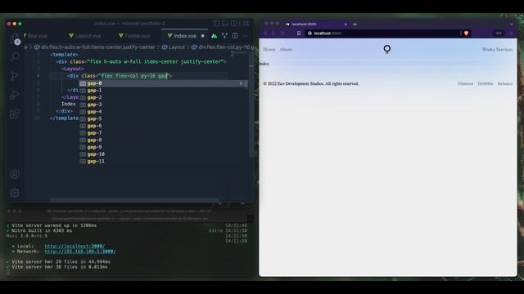Select gap-7 autocomplete suggestion
Image resolution: width=524 pixels, height=294 pixels.
[163, 133]
